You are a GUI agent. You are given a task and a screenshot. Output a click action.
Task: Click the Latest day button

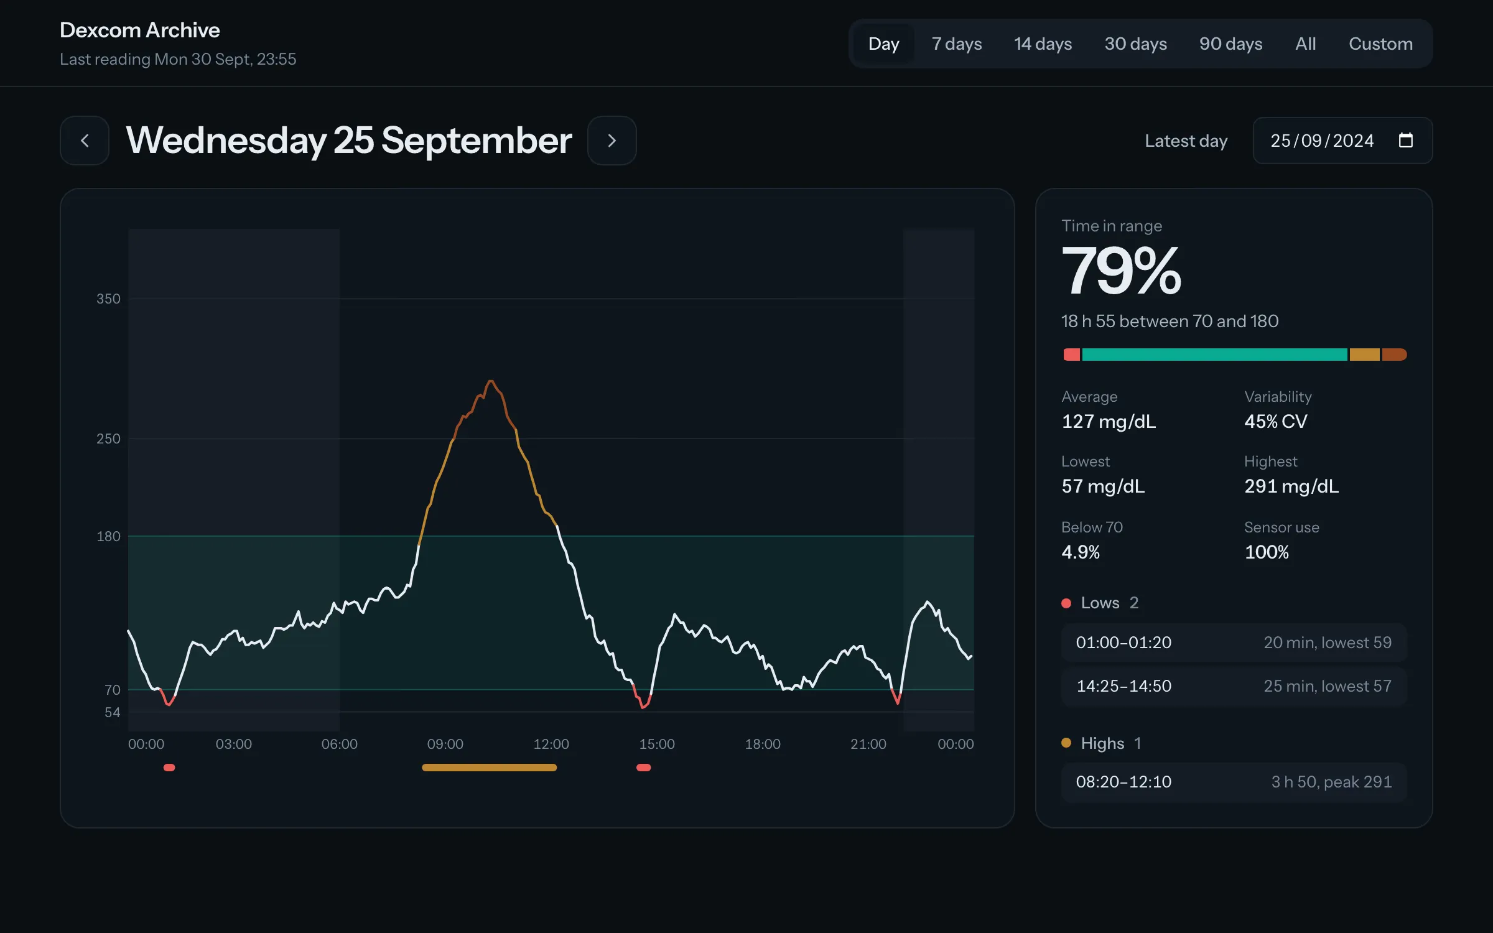click(1186, 141)
